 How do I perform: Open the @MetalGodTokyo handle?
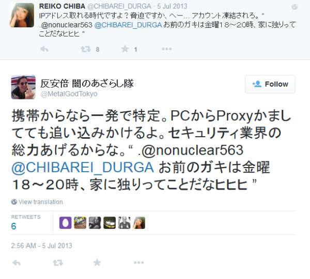point(69,94)
